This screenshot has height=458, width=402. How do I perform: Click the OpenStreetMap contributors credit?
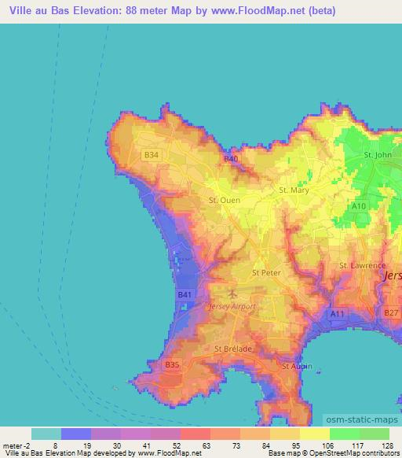pyautogui.click(x=334, y=453)
